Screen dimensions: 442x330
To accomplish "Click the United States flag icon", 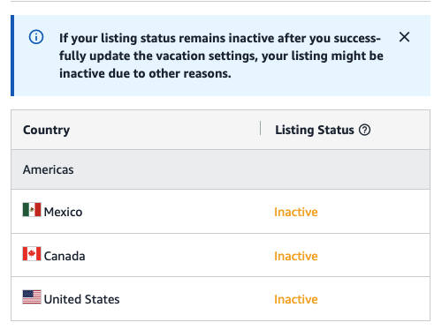I will coord(32,297).
